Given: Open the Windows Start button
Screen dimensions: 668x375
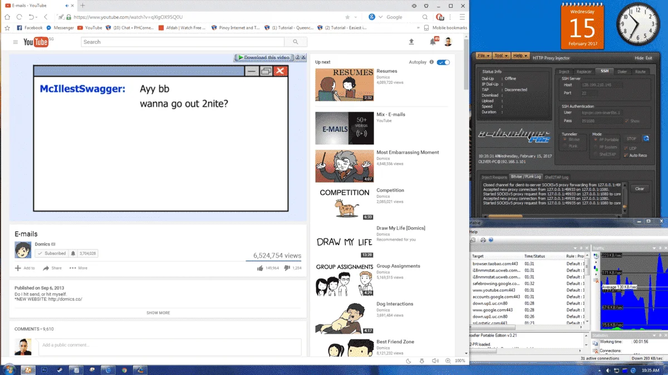Looking at the screenshot, I should click(9, 369).
